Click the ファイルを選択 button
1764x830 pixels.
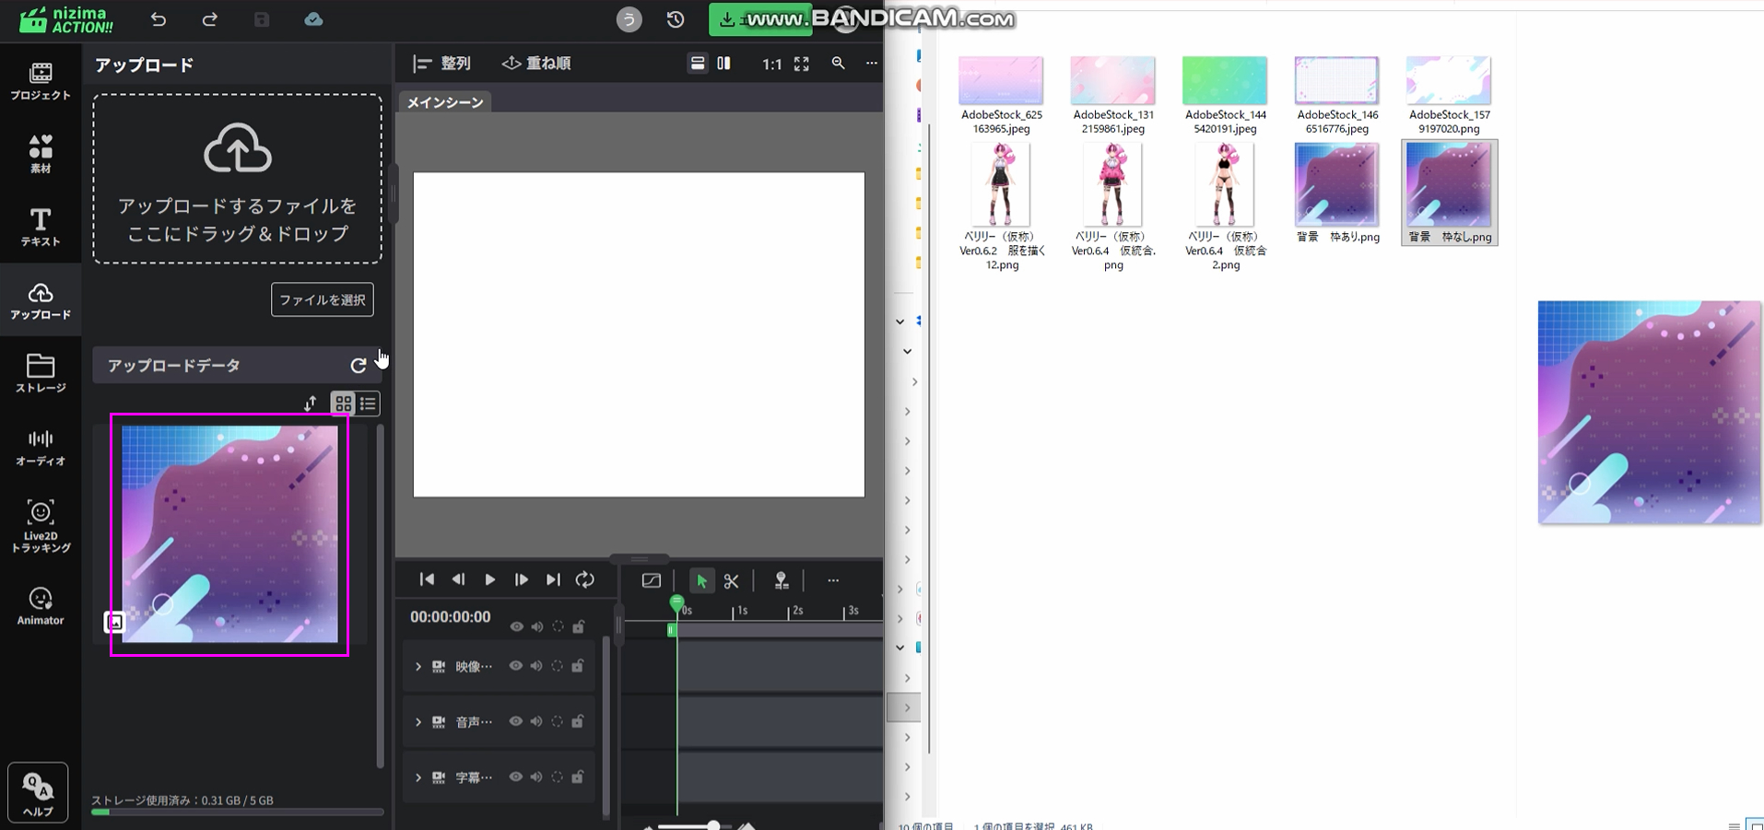pyautogui.click(x=322, y=299)
